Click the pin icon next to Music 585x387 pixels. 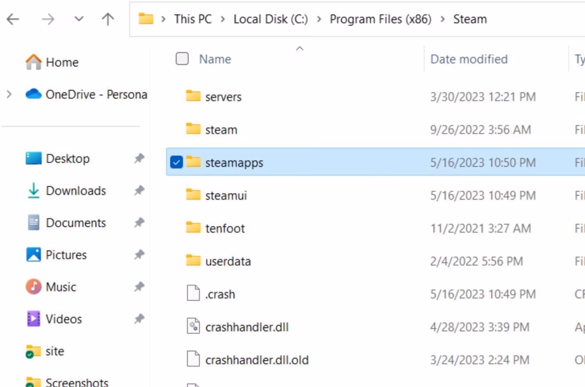pyautogui.click(x=139, y=287)
